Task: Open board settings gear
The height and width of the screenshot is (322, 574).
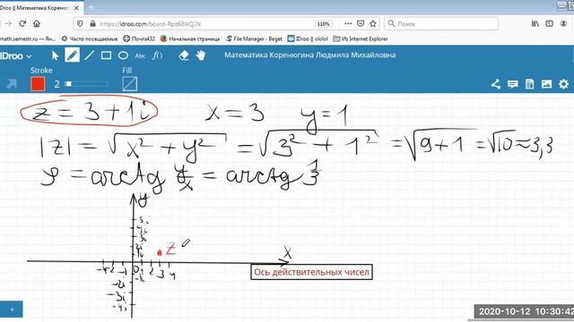Action: pos(564,84)
